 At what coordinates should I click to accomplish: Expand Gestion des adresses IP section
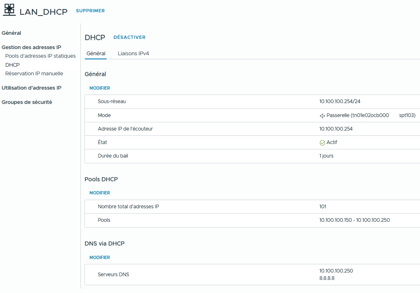click(x=31, y=47)
